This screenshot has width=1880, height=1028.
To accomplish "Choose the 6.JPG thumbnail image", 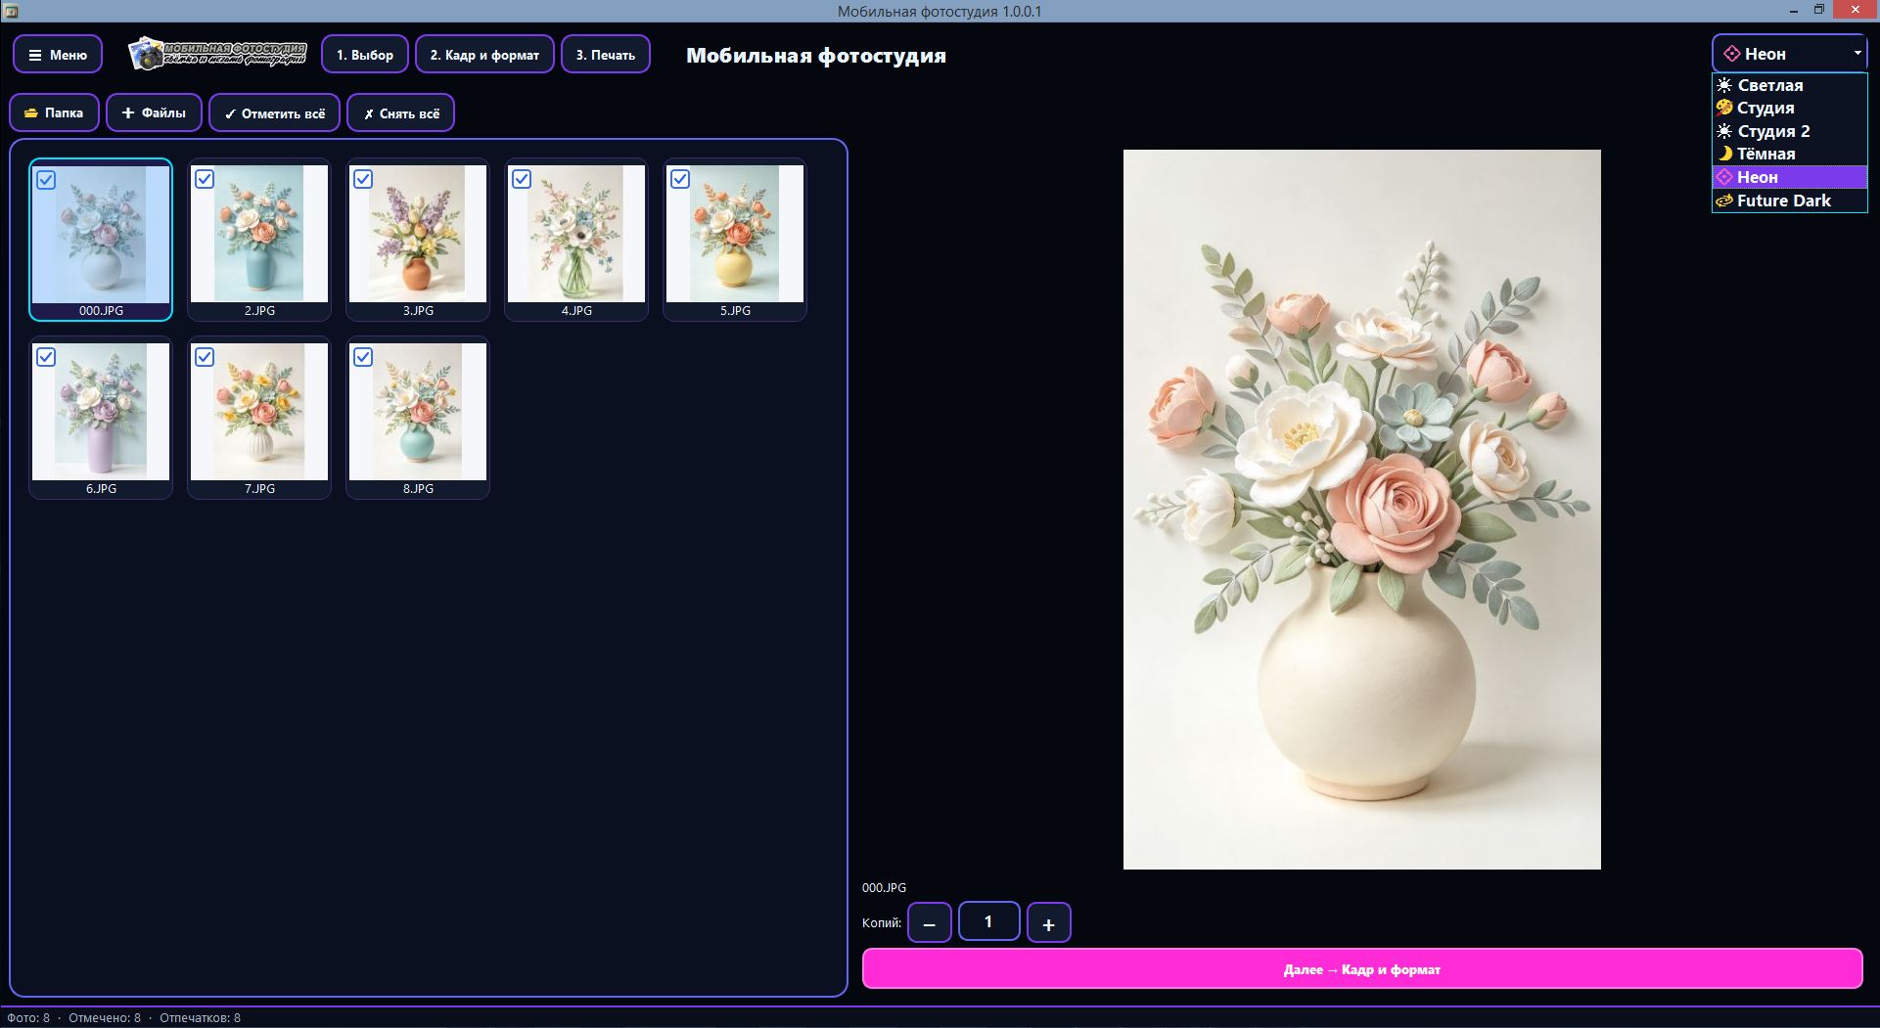I will pos(101,412).
